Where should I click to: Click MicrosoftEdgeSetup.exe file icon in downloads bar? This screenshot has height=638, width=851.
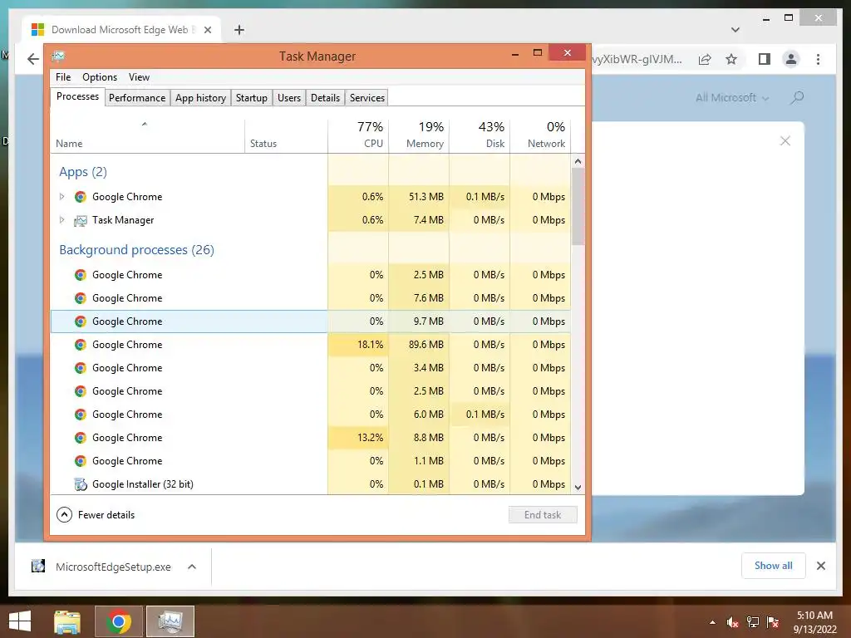(38, 567)
